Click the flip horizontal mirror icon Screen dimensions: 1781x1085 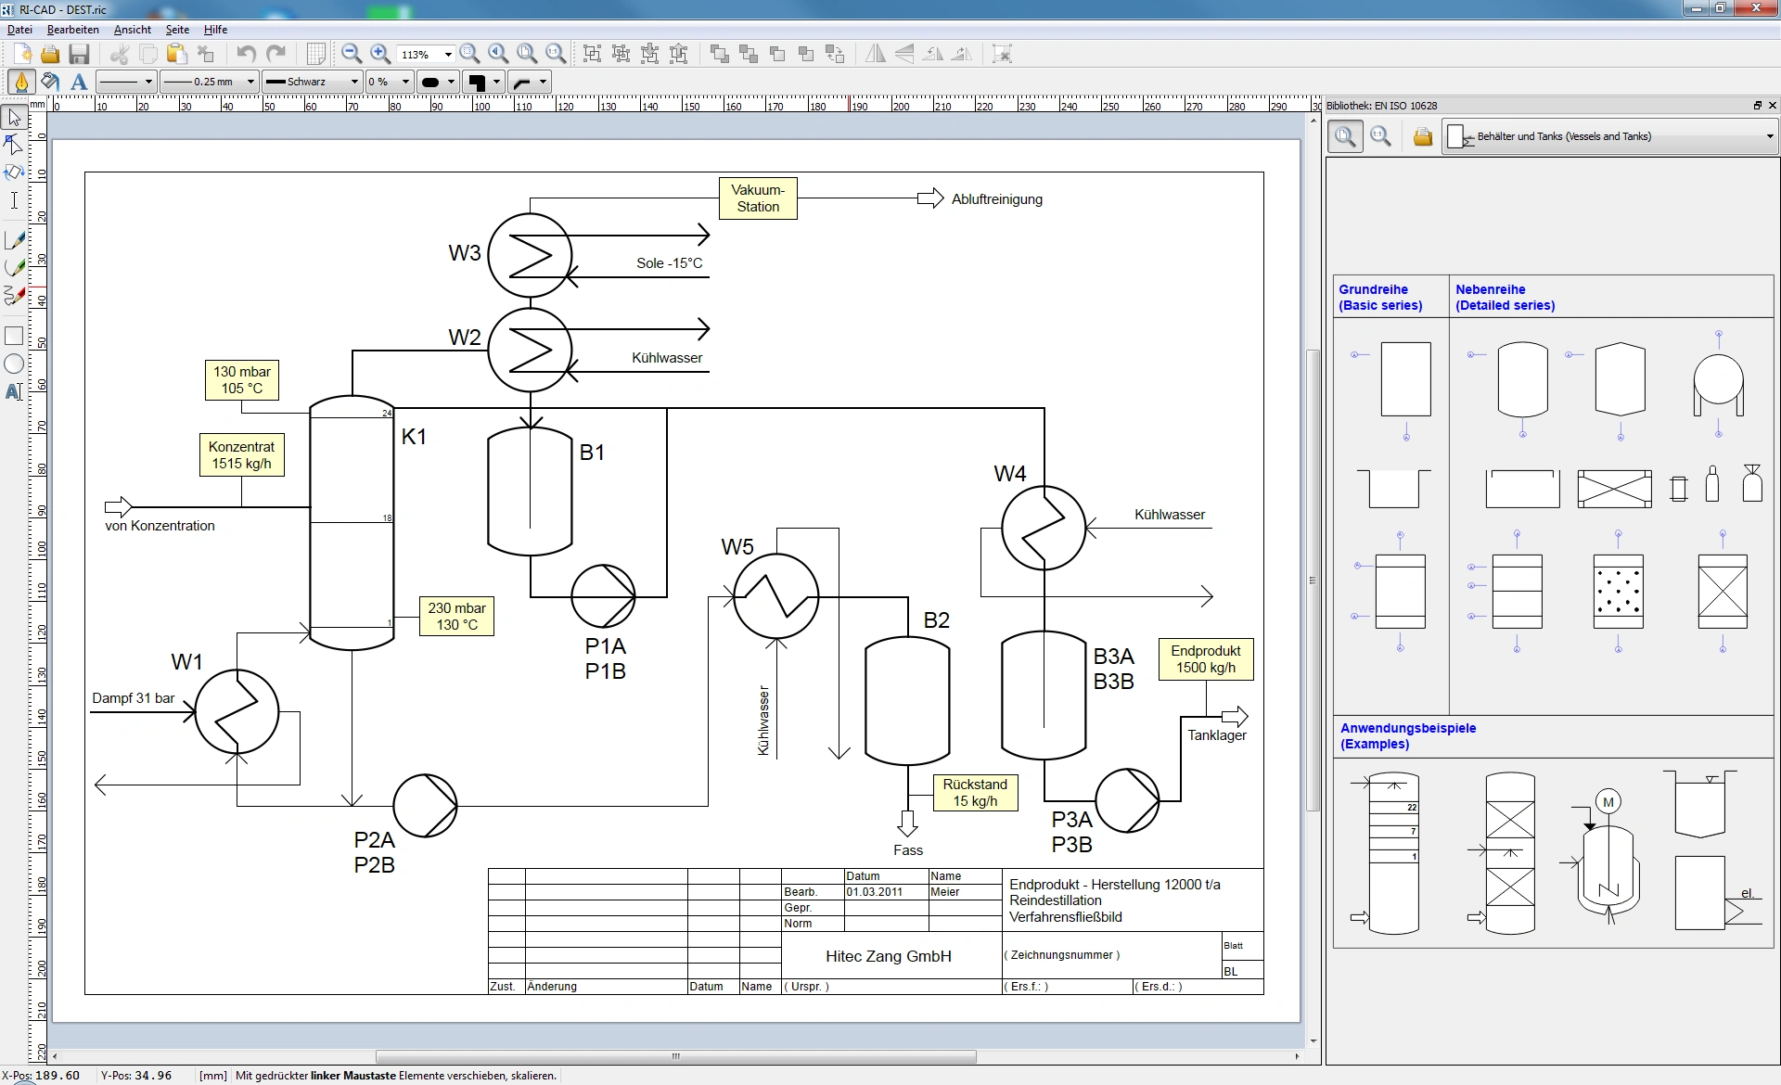pyautogui.click(x=875, y=55)
